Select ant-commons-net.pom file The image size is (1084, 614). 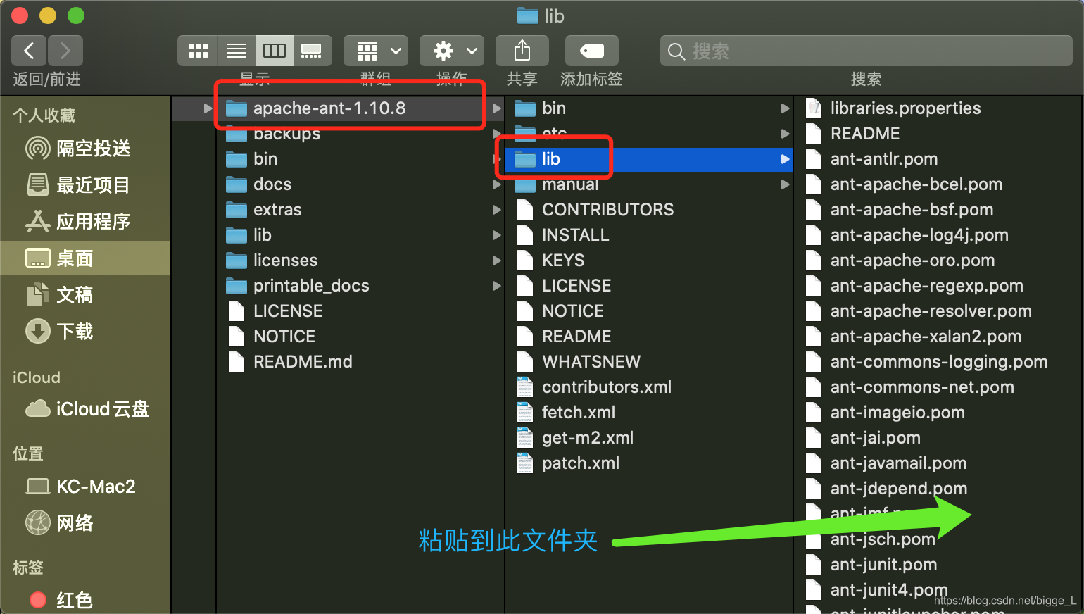pos(938,387)
